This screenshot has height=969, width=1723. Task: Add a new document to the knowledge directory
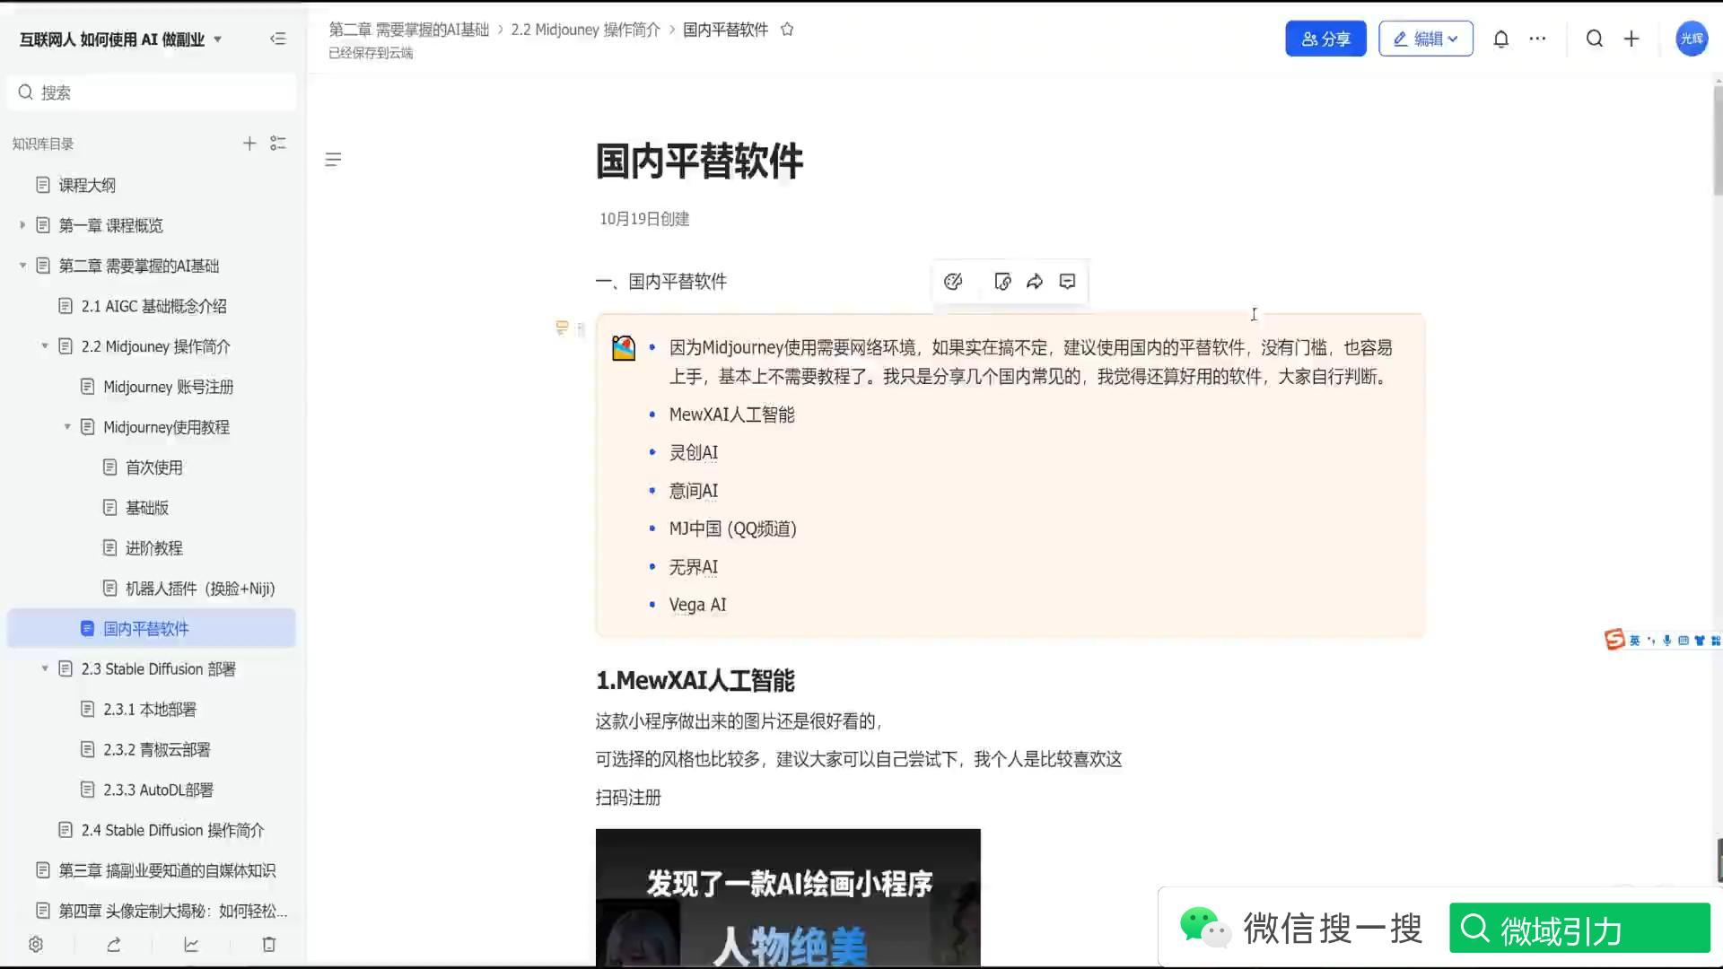click(249, 144)
